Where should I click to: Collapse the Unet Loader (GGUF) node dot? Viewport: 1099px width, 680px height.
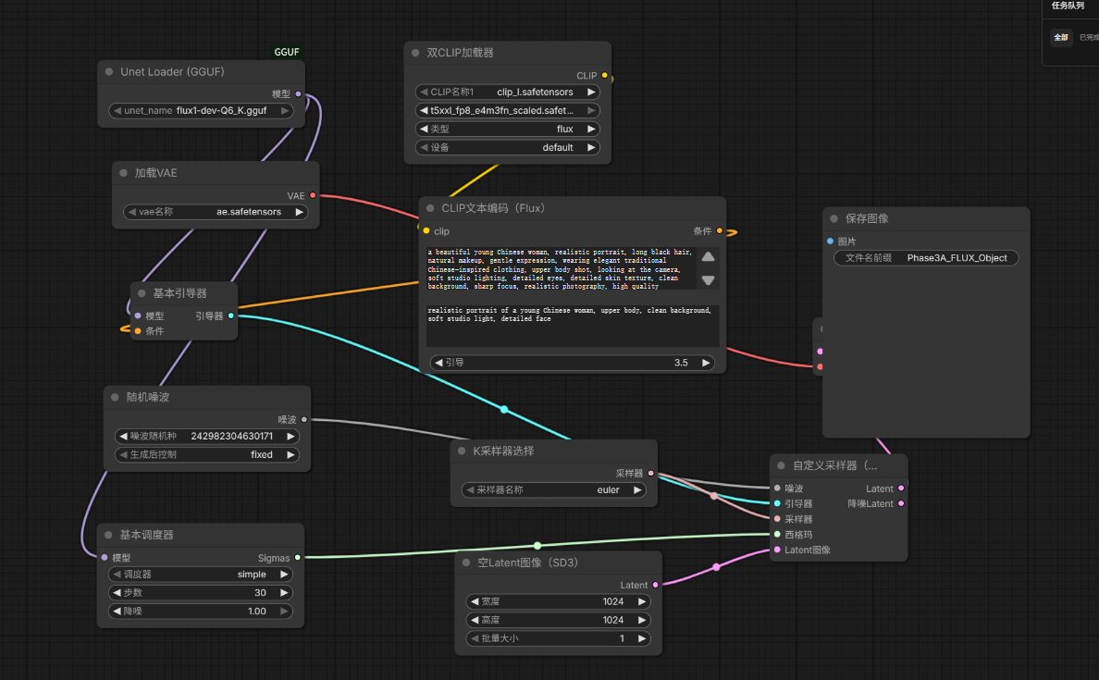point(109,71)
